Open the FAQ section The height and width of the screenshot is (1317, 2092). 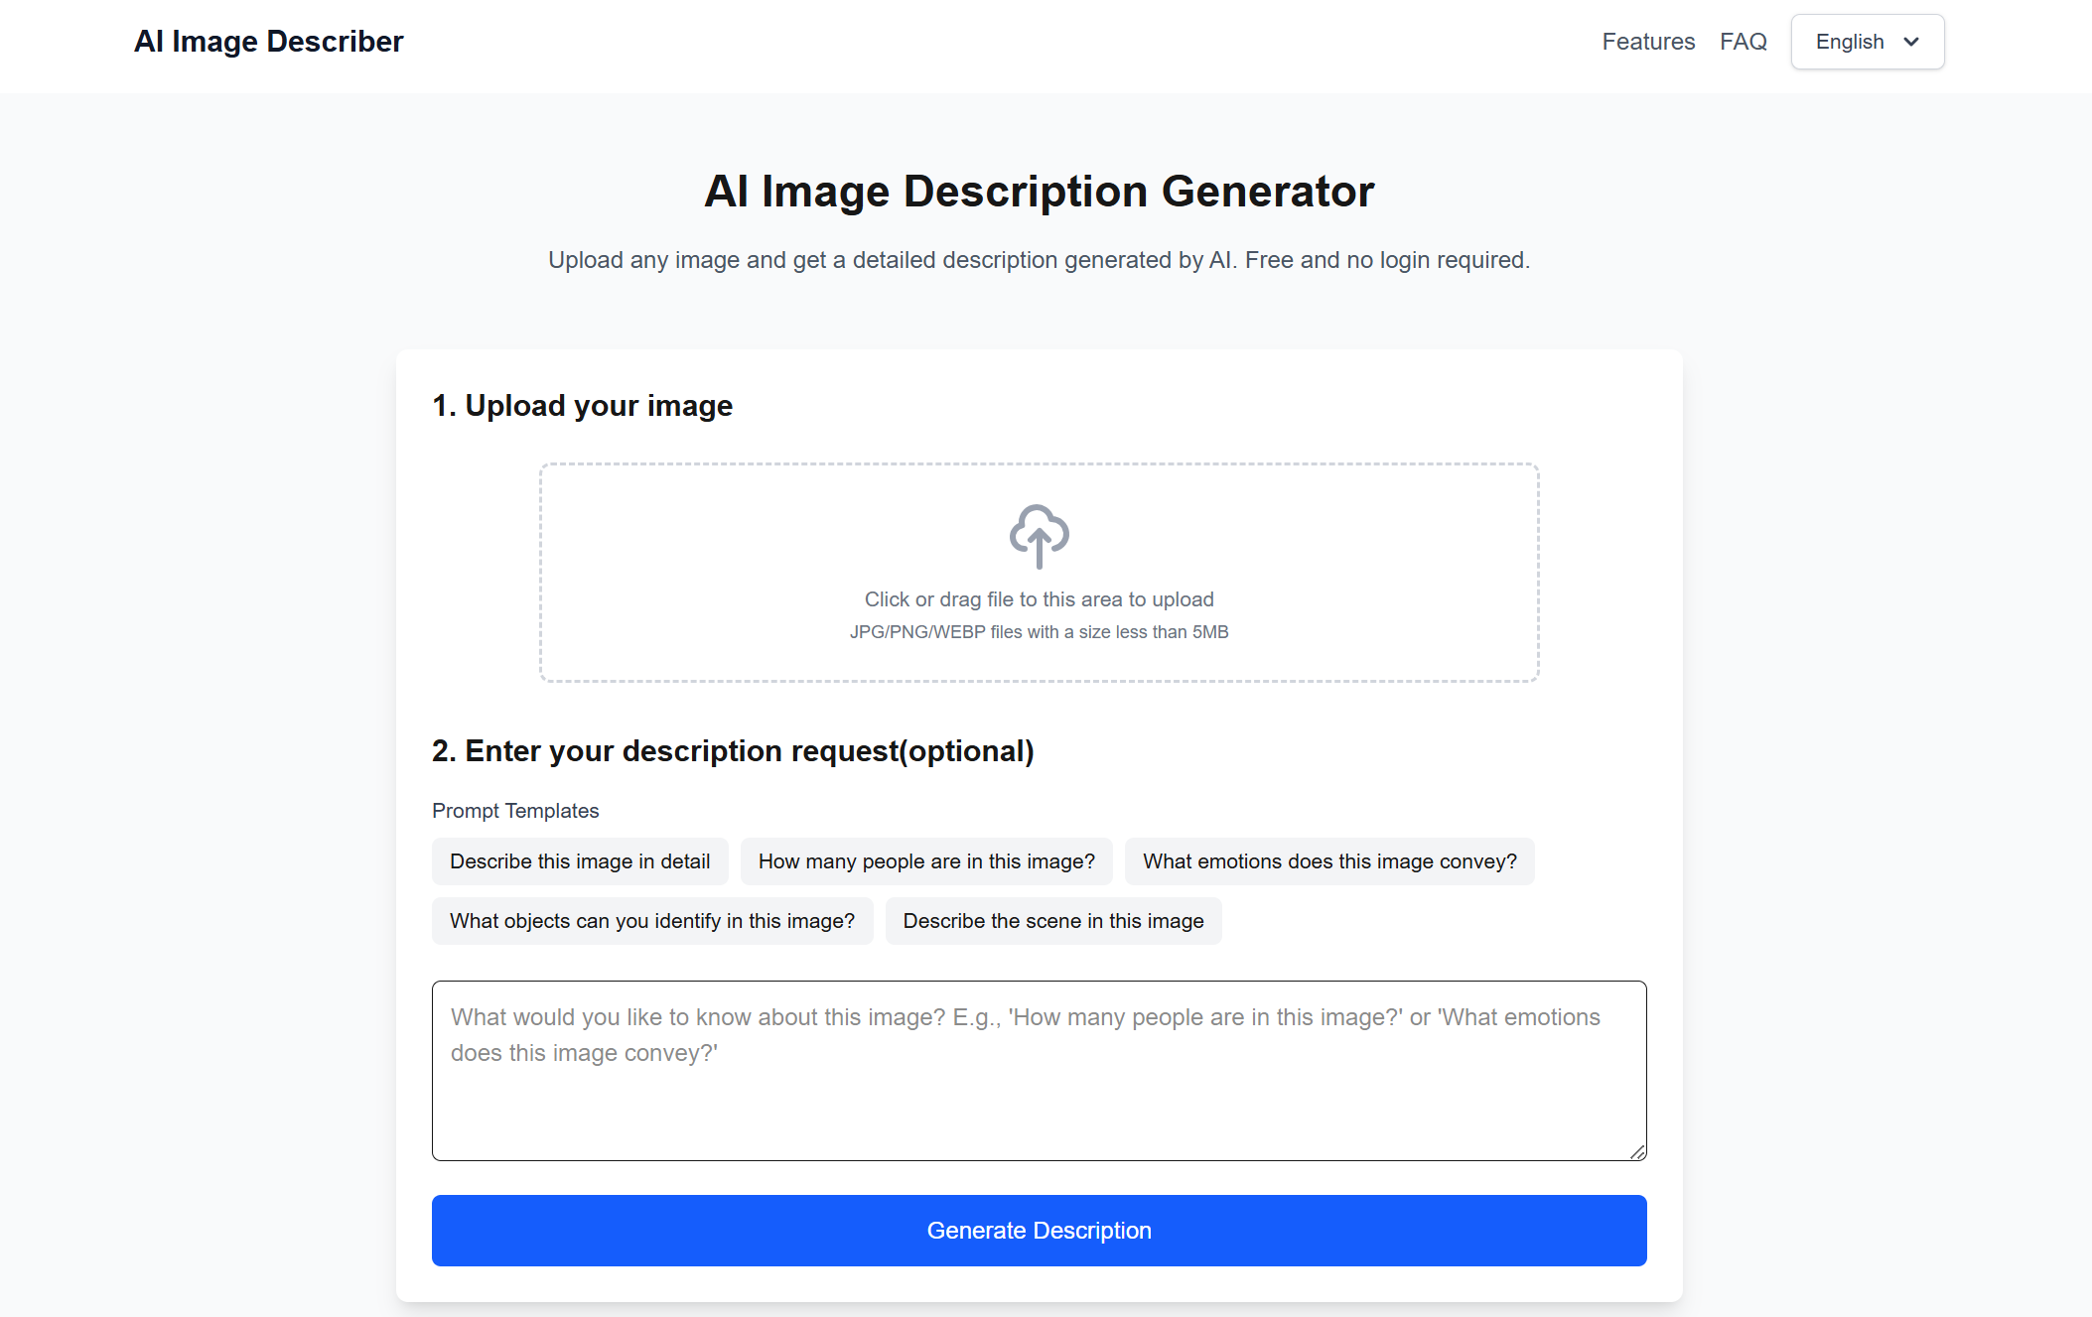[x=1743, y=42]
